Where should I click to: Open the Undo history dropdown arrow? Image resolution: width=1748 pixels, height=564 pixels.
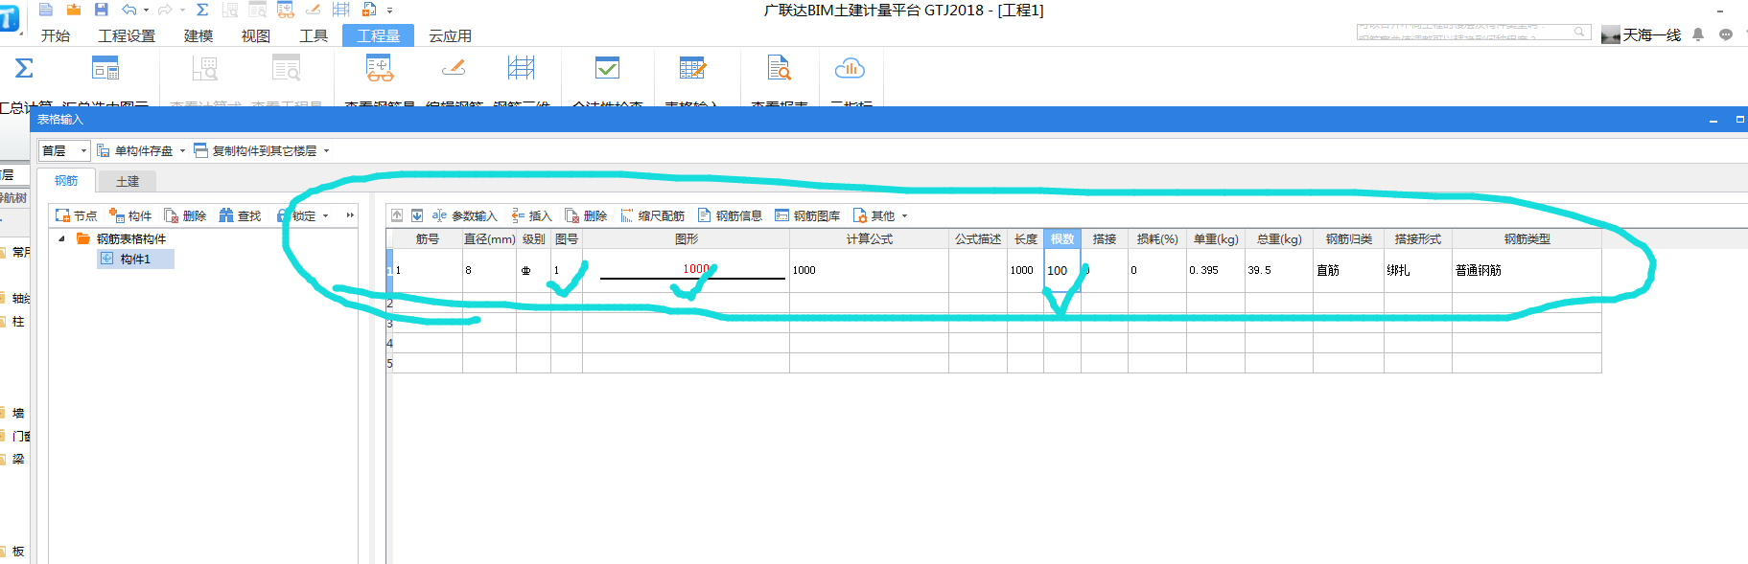click(x=146, y=11)
